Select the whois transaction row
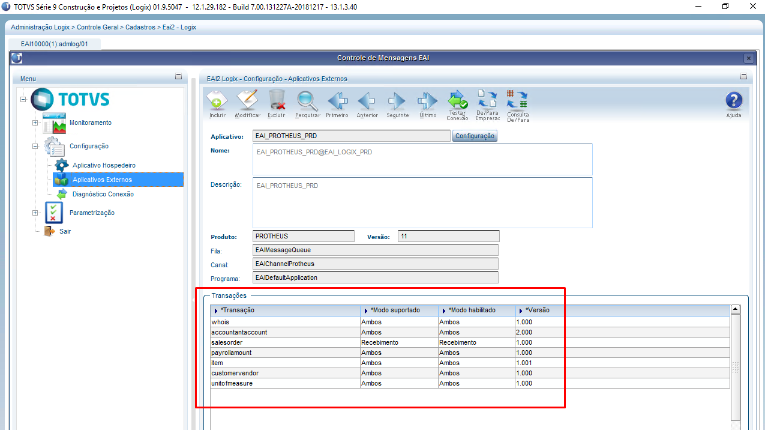This screenshot has height=430, width=765. [470, 322]
